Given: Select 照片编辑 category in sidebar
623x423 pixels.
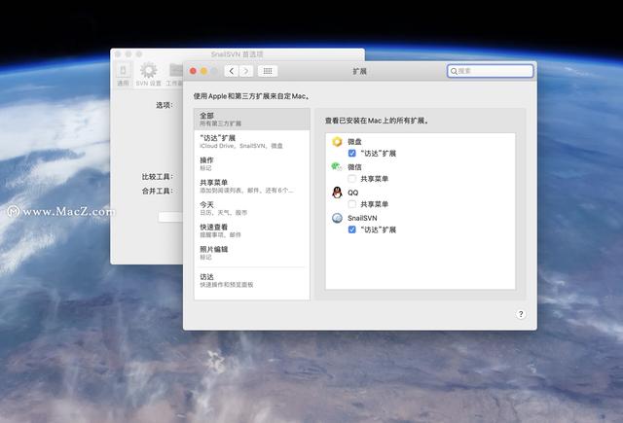Looking at the screenshot, I should click(252, 253).
